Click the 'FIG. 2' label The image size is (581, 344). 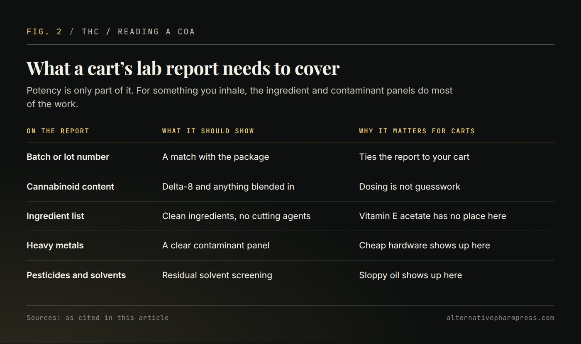(x=44, y=32)
